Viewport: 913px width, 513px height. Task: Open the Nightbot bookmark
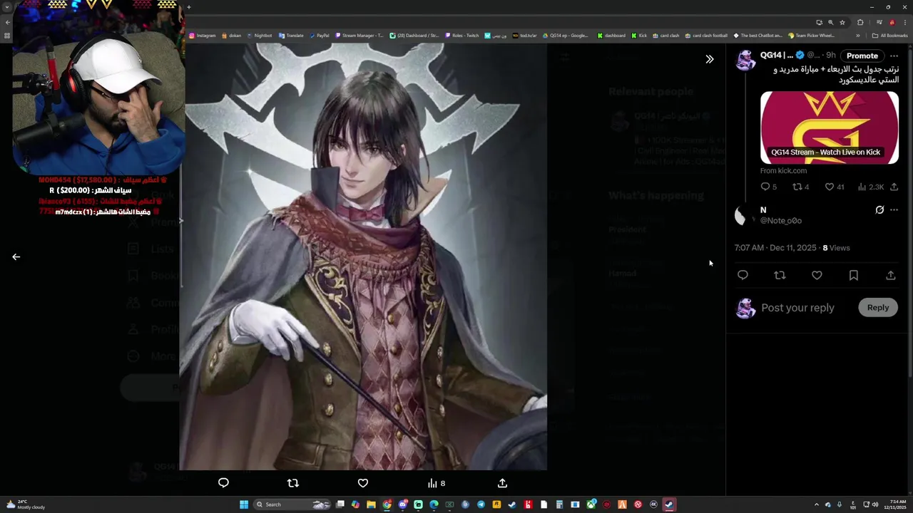click(x=259, y=36)
